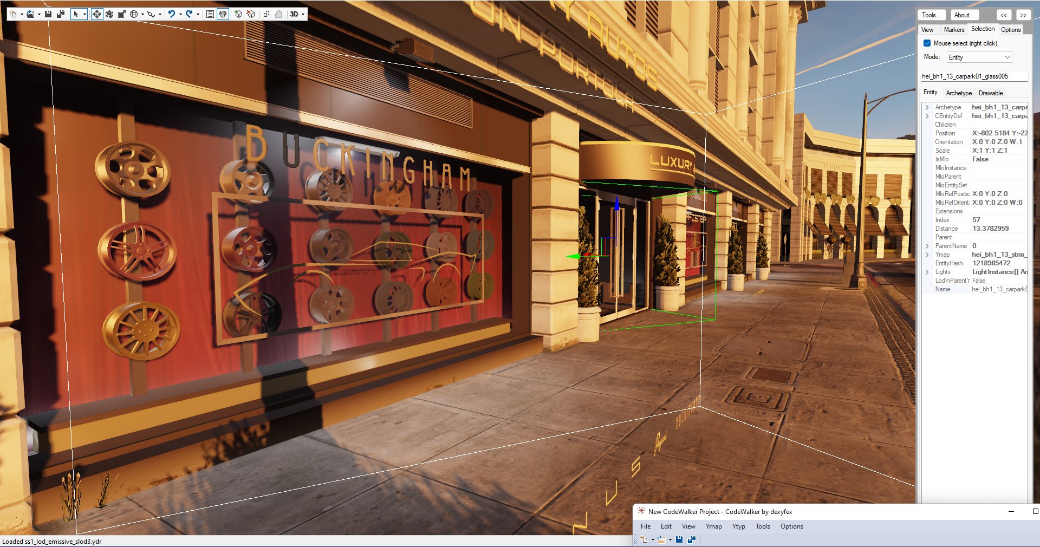
Task: Click the Save icon in main toolbar
Action: (48, 14)
